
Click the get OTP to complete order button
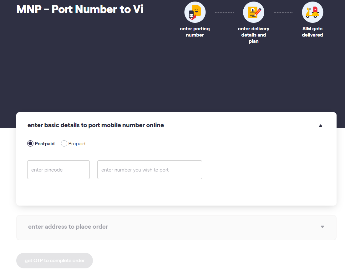click(x=54, y=260)
